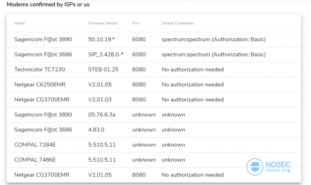Select firmware 5.510.5.11 in COMPAL 7486E row
This screenshot has width=311, height=185.
[102, 160]
